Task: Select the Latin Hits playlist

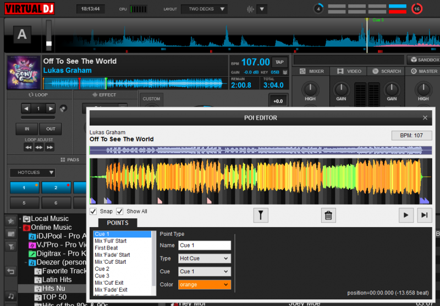Action: [57, 280]
